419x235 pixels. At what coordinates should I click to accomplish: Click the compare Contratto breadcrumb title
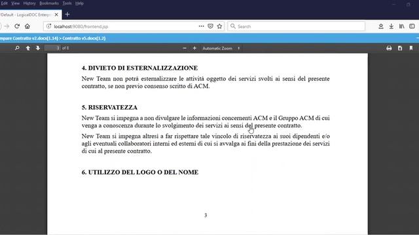click(53, 38)
